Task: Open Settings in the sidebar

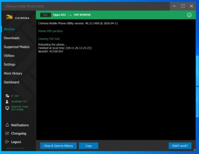Action: 10,64
